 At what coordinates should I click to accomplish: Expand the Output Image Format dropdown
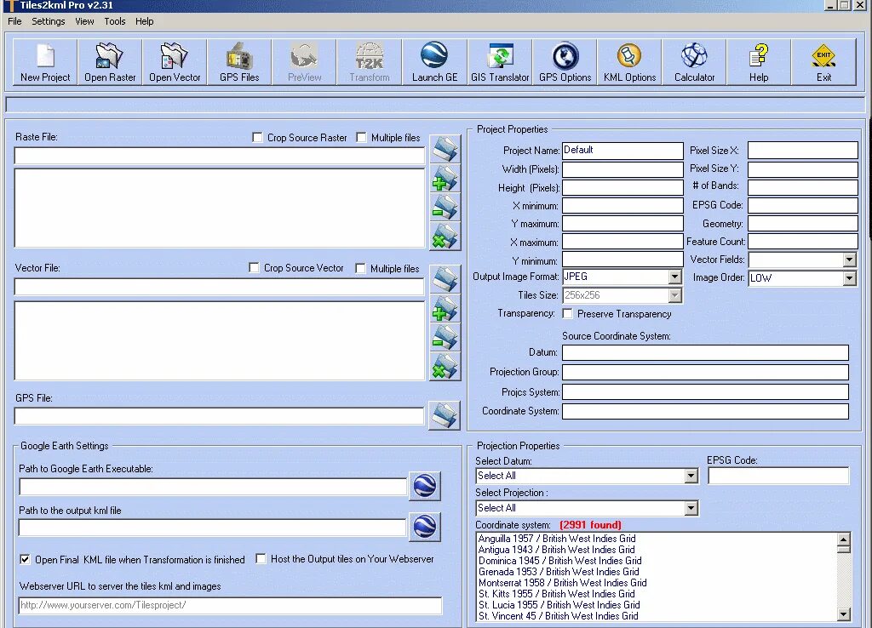click(674, 277)
